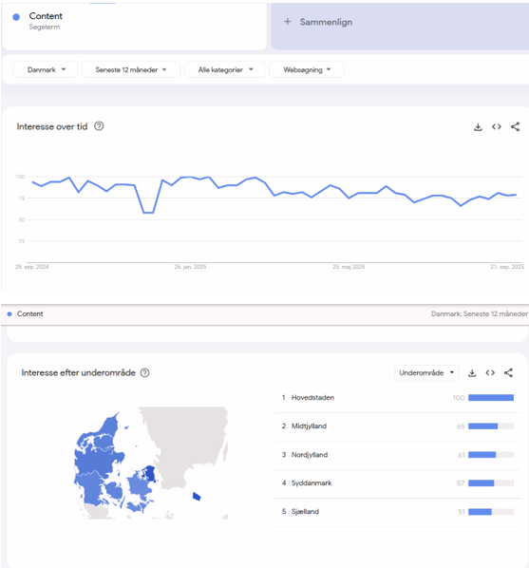
Task: Click the Hovedstaden interest bar showing 100
Action: point(491,398)
